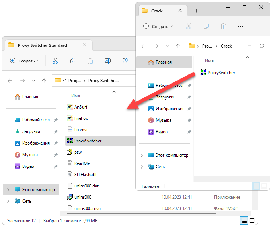Go back in Crack window navigation
271x227 pixels.
tap(143, 46)
